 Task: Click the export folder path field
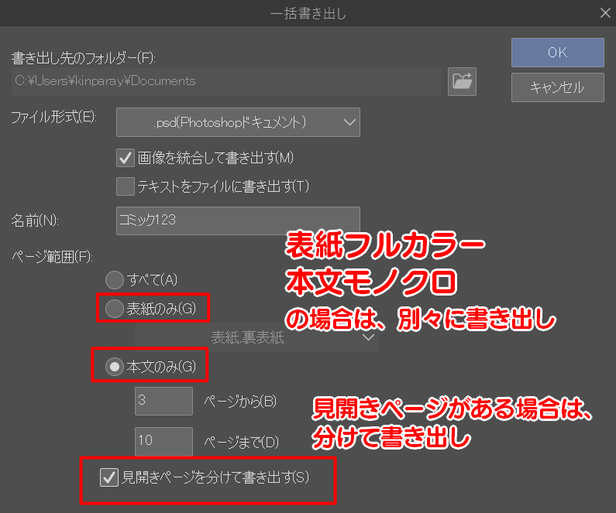pos(227,81)
